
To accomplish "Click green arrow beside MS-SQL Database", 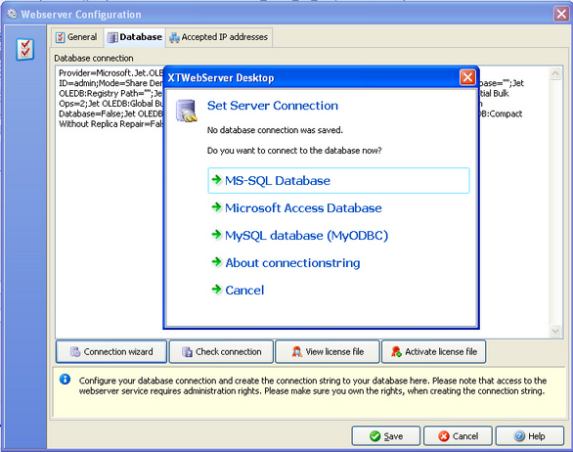I will click(216, 180).
